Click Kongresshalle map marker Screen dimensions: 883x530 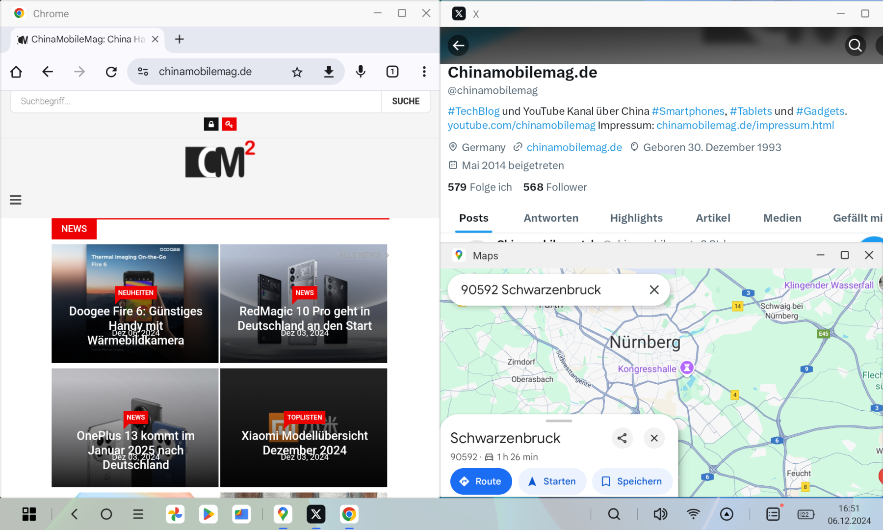[x=687, y=367]
